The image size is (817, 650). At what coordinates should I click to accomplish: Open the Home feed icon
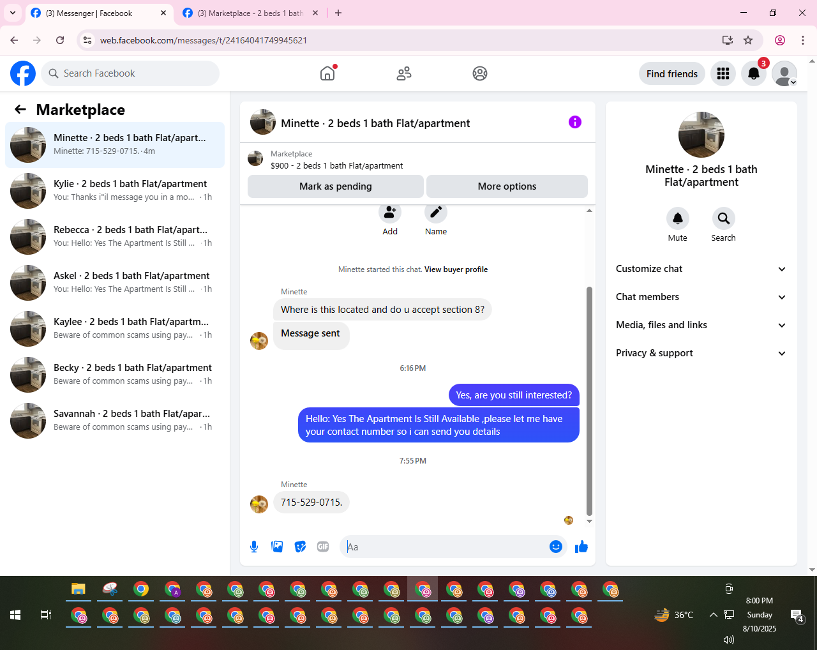[x=327, y=73]
